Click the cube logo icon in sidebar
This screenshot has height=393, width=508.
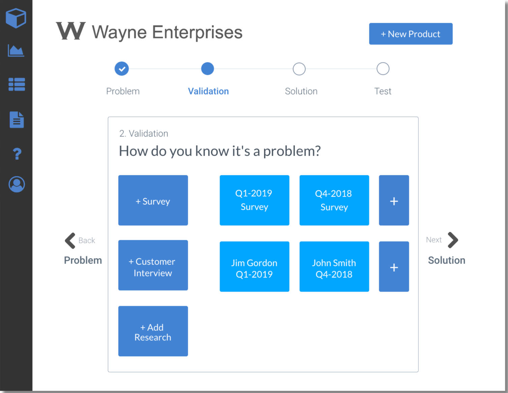(x=16, y=18)
